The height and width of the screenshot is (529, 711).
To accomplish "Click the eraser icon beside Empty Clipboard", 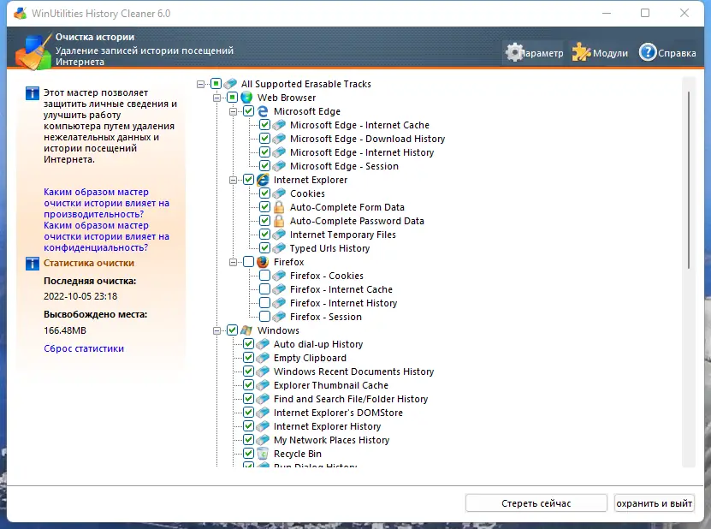I will [263, 358].
